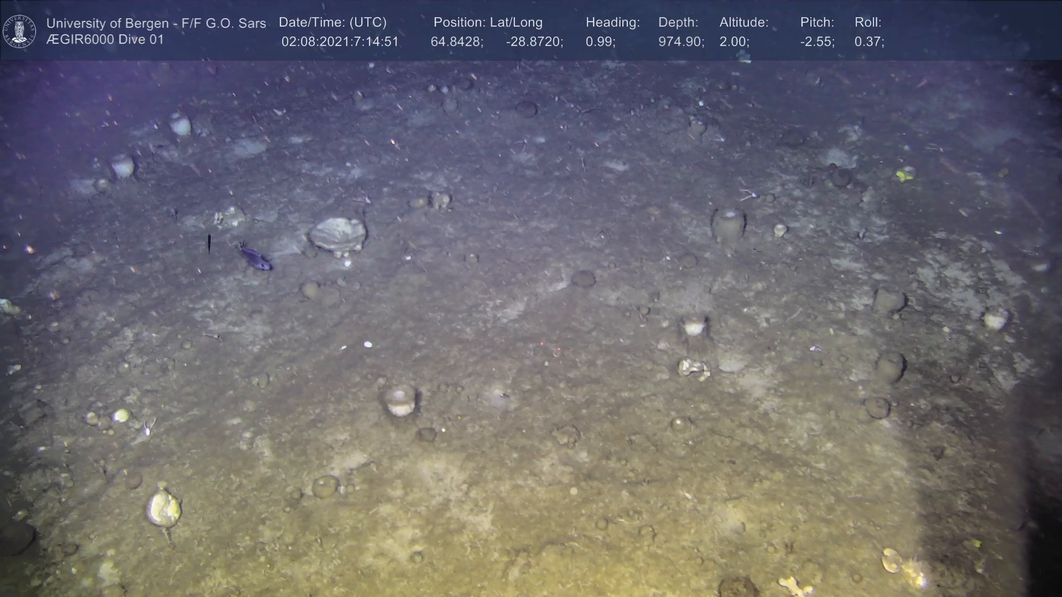1062x597 pixels.
Task: Click the 'ÆGIR6000 Dive 01' label
Action: point(105,40)
